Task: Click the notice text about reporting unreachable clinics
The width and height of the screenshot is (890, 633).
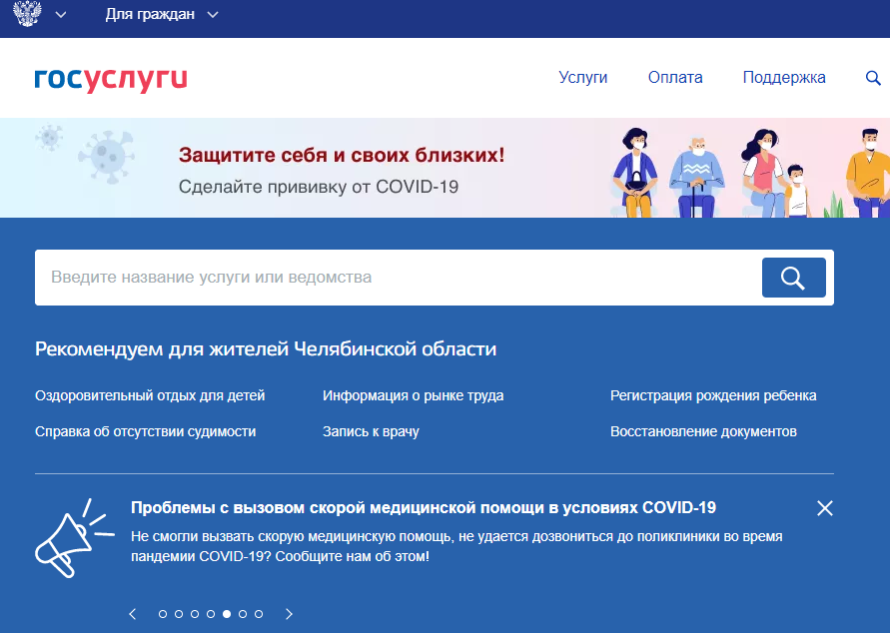Action: pos(456,546)
